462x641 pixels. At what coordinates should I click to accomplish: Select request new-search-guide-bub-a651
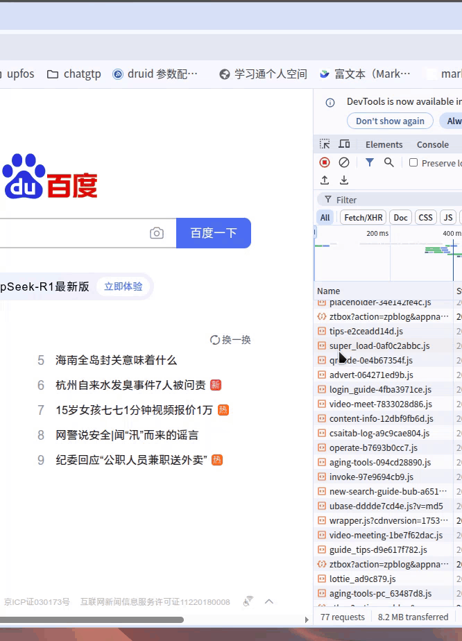pos(384,491)
